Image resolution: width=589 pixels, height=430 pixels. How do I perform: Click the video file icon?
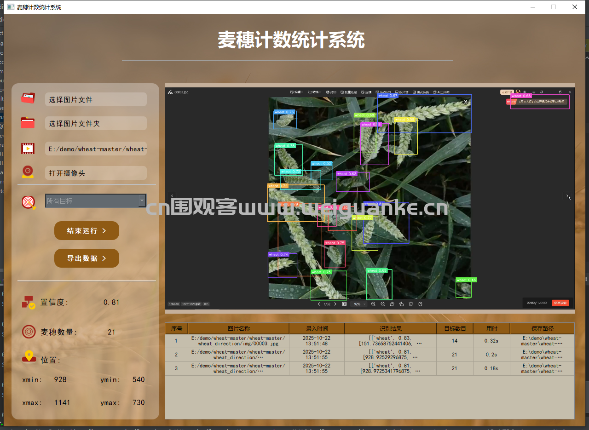(28, 149)
